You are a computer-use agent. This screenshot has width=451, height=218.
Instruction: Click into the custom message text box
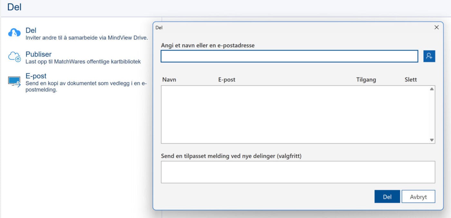coord(298,172)
